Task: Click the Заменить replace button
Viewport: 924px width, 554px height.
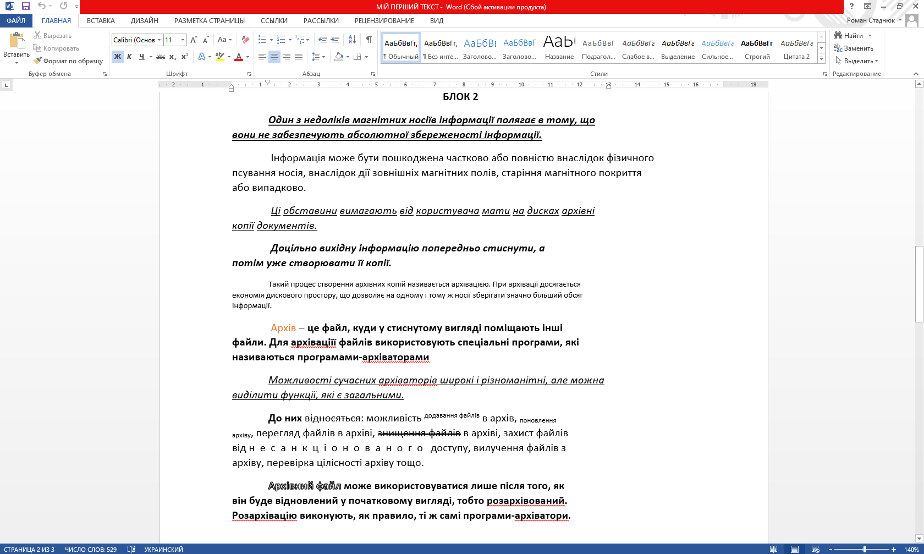Action: pyautogui.click(x=854, y=48)
